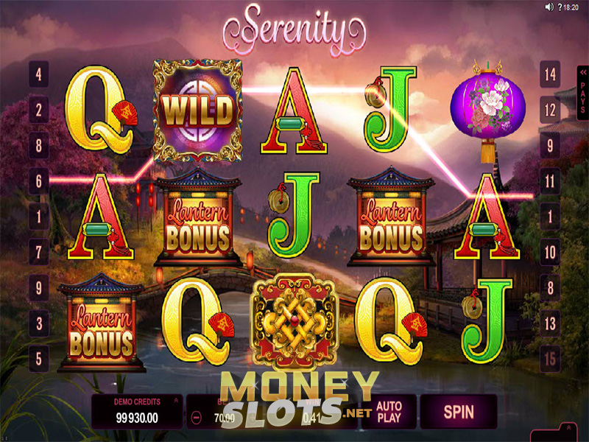The width and height of the screenshot is (589, 442).
Task: Click the Lantern Bonus symbol on first reel
Action: tap(101, 322)
